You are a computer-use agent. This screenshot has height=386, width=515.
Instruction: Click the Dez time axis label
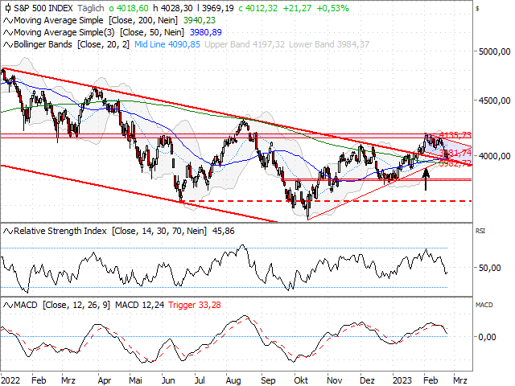367,380
